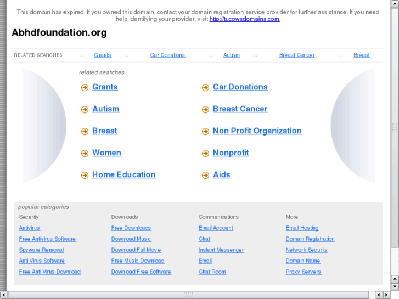Click the horizontal scrollbar right arrow
This screenshot has height=299, width=399.
(386, 295)
